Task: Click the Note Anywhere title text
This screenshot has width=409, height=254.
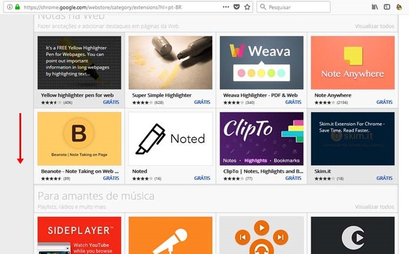Action: (x=333, y=95)
